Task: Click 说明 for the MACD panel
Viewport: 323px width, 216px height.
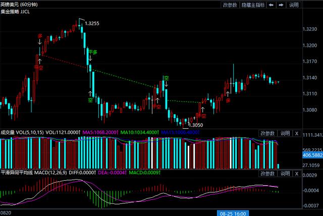Action: click(x=285, y=174)
